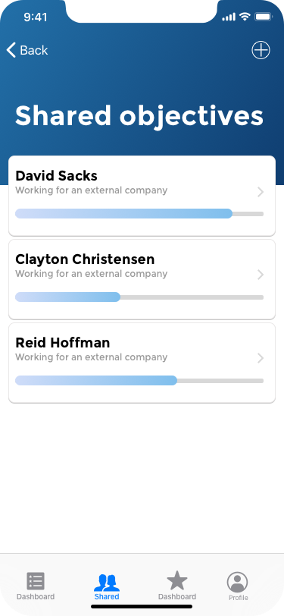
Task: Open the Profile avatar icon
Action: click(x=237, y=582)
